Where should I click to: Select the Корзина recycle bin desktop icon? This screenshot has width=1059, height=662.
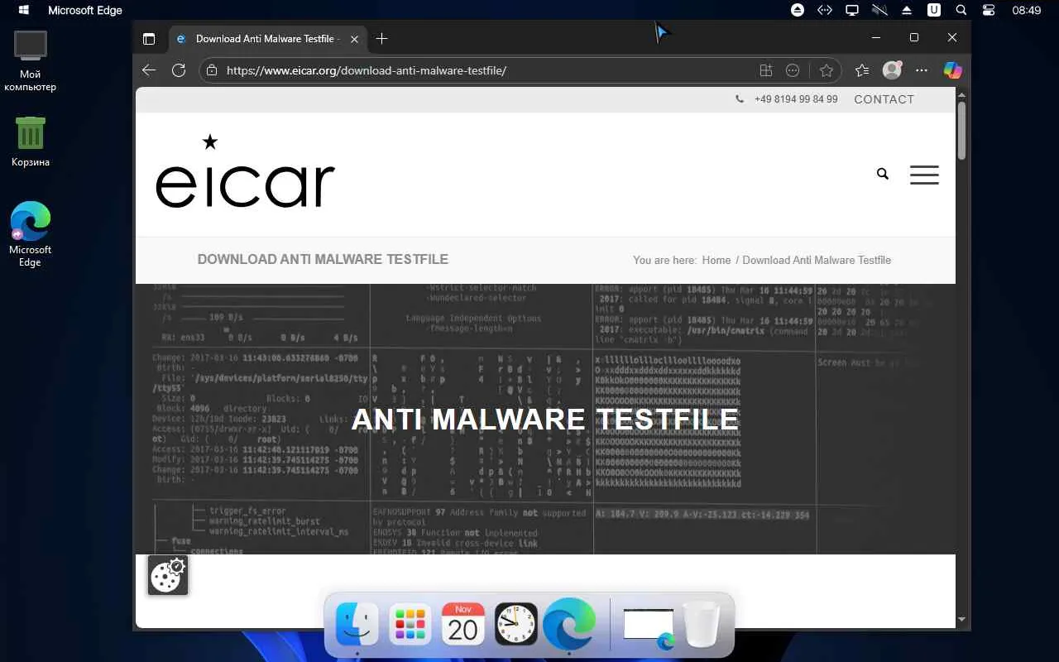(x=31, y=142)
